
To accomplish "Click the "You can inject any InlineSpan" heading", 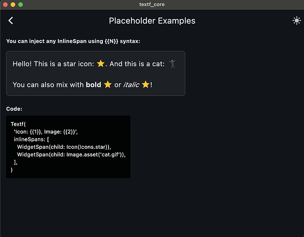I will pos(73,41).
